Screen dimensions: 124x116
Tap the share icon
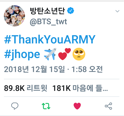tap(109, 106)
